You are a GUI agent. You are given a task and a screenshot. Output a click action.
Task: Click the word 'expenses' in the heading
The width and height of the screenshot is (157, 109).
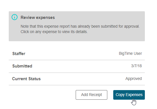pyautogui.click(x=45, y=18)
